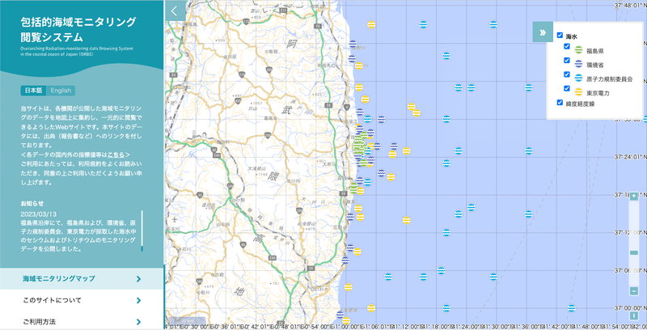This screenshot has width=647, height=330.
Task: Click the ORBS English subtitle text
Action: 77,51
